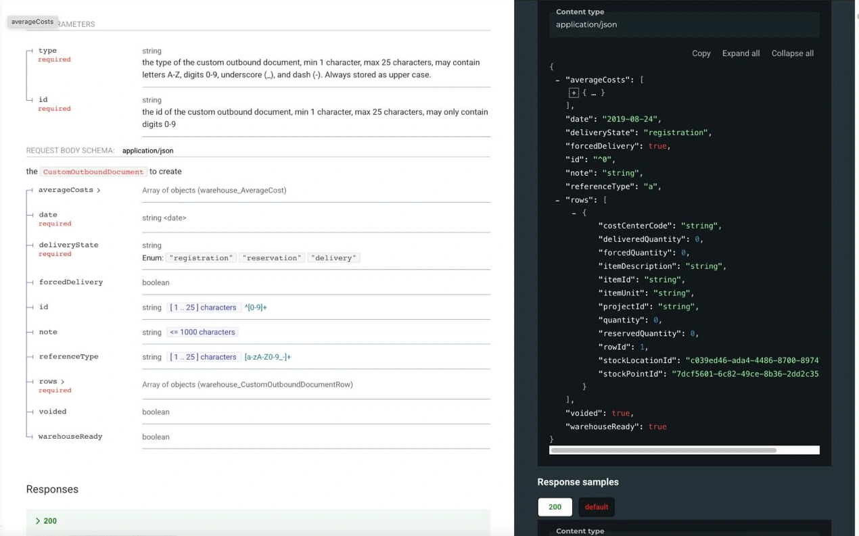The image size is (859, 536).
Task: Click Collapse all in the request sample
Action: pos(792,53)
